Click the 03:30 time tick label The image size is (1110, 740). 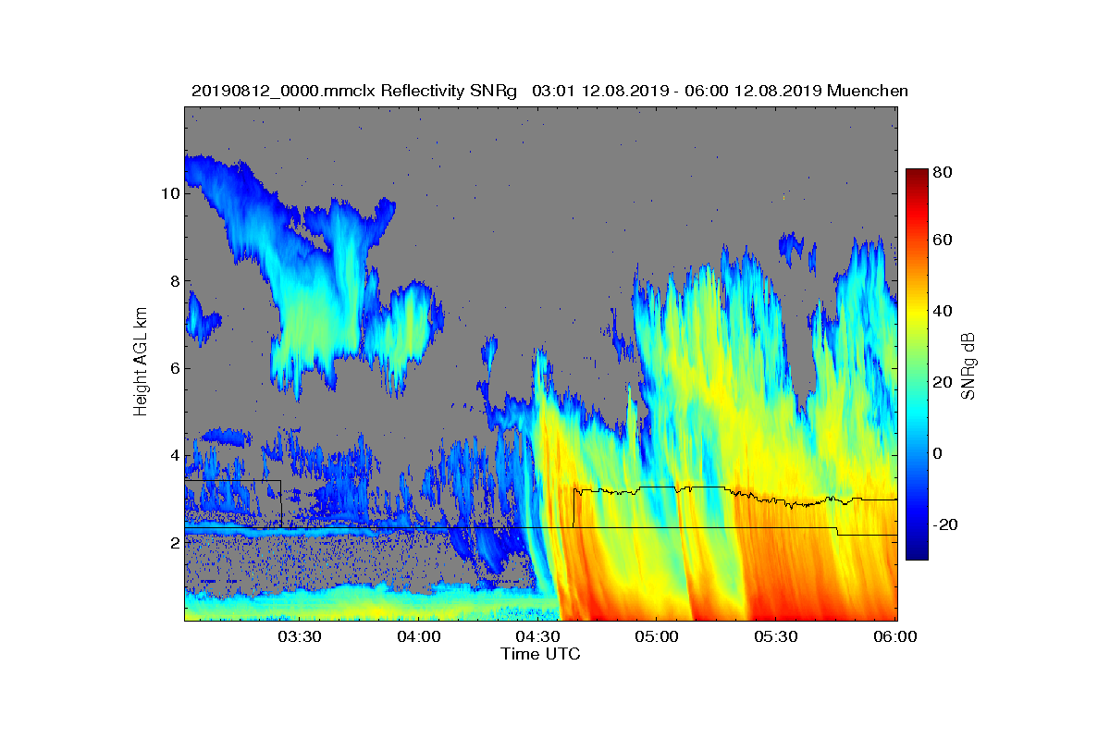click(x=299, y=637)
